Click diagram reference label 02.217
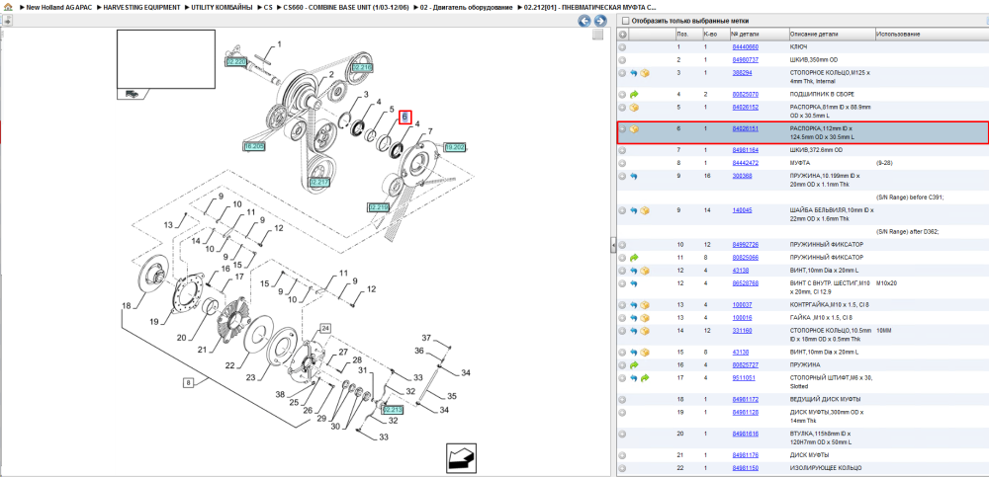This screenshot has height=477, width=989. (319, 182)
